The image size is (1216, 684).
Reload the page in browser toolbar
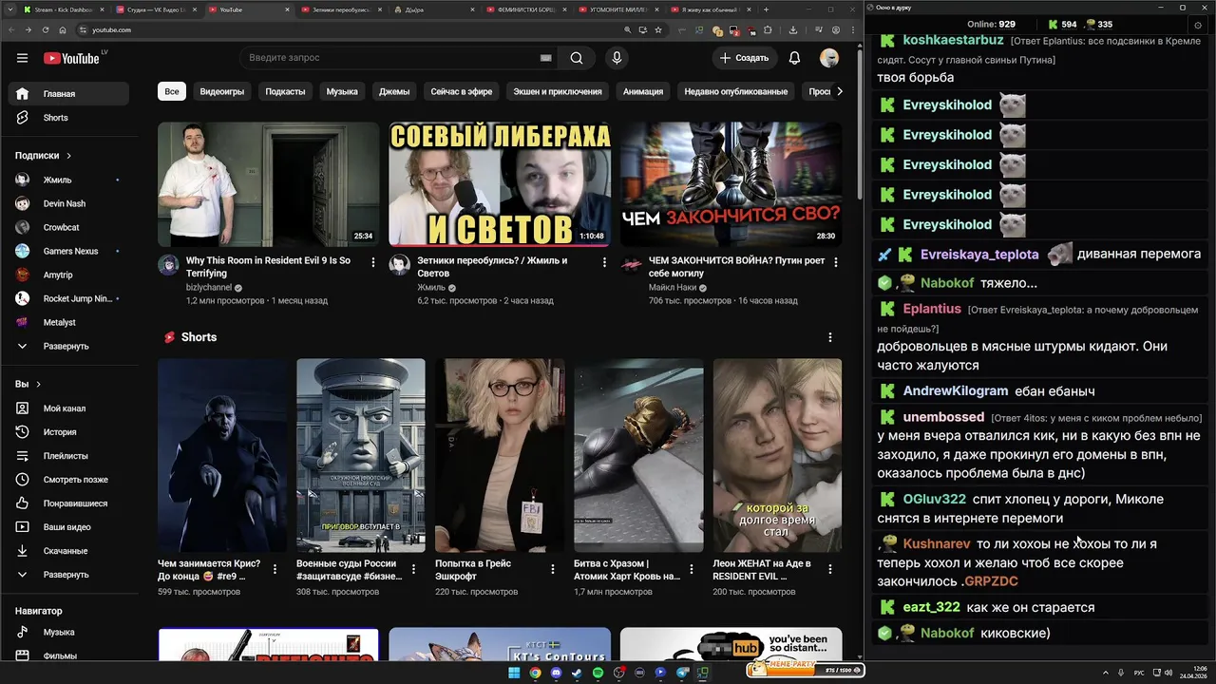(45, 30)
